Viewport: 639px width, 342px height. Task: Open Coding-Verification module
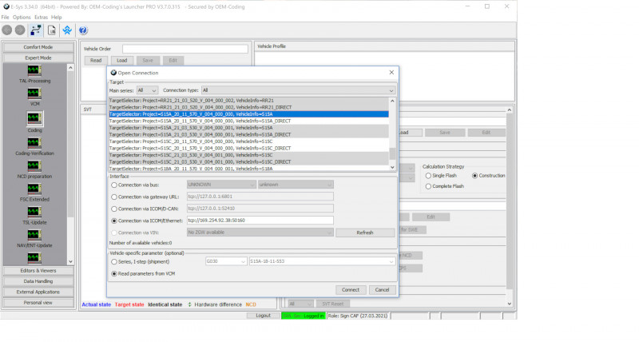pyautogui.click(x=34, y=143)
